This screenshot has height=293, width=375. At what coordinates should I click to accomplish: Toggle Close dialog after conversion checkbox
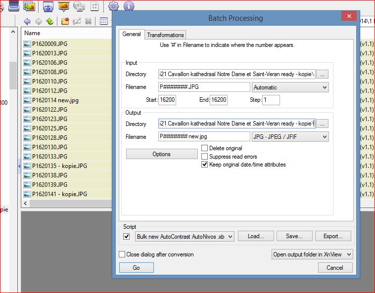click(x=122, y=254)
